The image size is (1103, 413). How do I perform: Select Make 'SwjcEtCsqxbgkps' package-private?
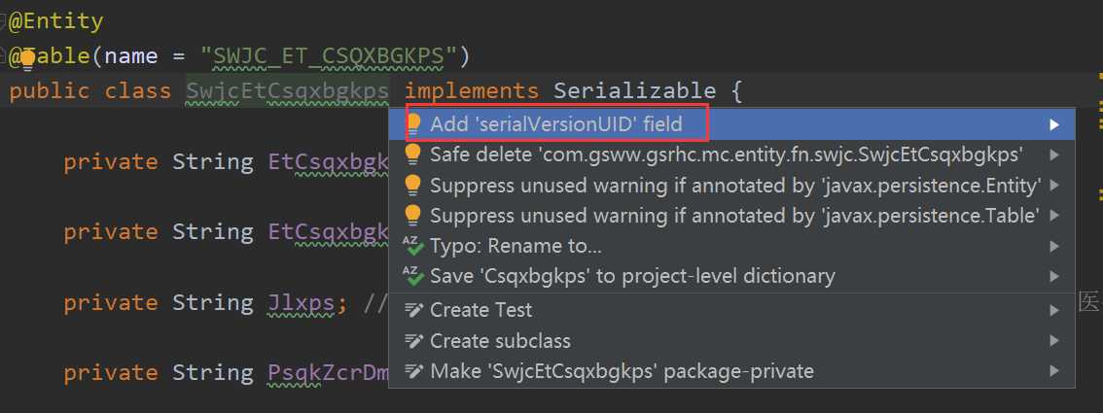click(x=731, y=371)
